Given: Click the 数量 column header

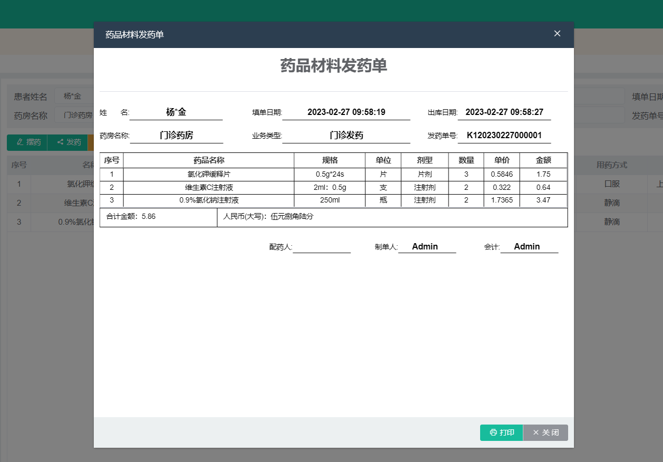Looking at the screenshot, I should pyautogui.click(x=466, y=160).
